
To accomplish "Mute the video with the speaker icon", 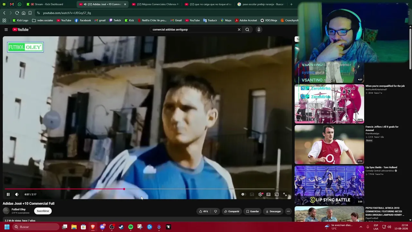I will [x=17, y=194].
